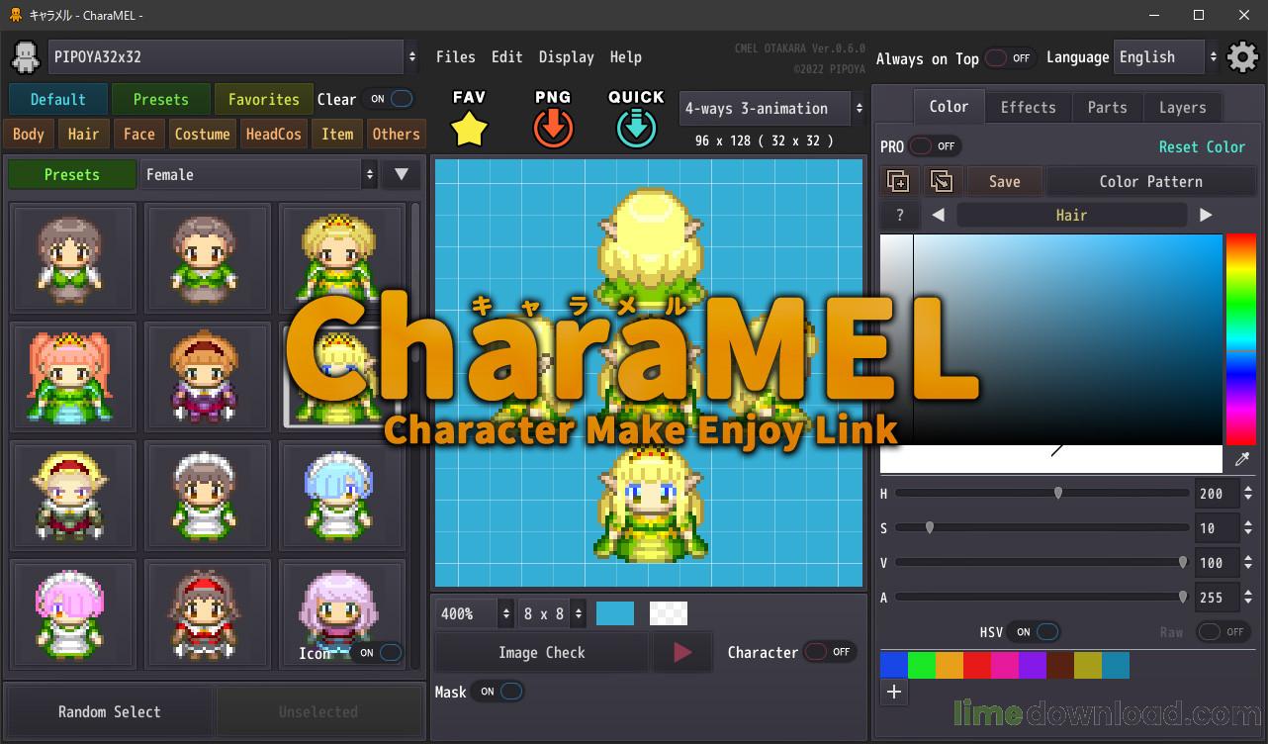The width and height of the screenshot is (1268, 744).
Task: Click the question mark help button
Action: pyautogui.click(x=899, y=215)
